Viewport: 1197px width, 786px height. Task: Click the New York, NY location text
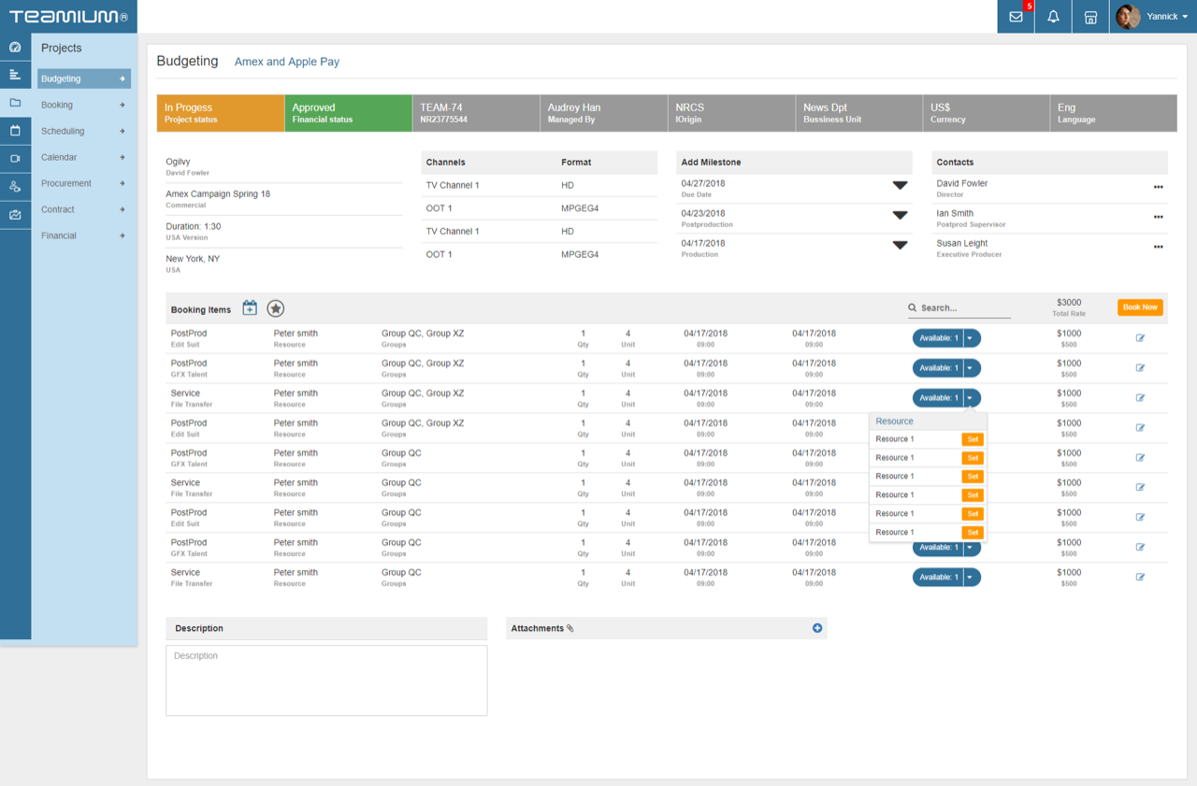point(194,259)
